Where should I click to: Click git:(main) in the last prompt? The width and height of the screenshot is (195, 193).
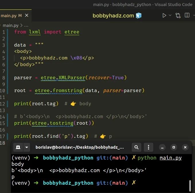pyautogui.click(x=112, y=183)
